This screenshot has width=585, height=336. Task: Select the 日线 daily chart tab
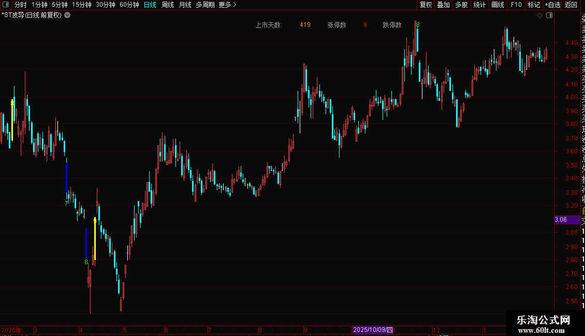(150, 5)
